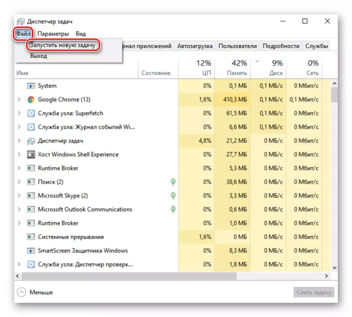The image size is (352, 317).
Task: Click the second Runtime Broker icon
Action: [x=31, y=223]
